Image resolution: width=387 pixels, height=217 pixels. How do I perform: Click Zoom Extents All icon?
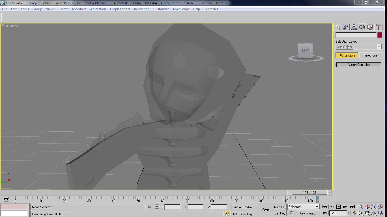(380, 207)
